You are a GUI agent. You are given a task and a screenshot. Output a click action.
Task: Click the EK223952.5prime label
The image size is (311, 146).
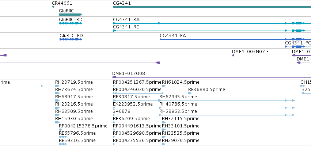[133, 104]
